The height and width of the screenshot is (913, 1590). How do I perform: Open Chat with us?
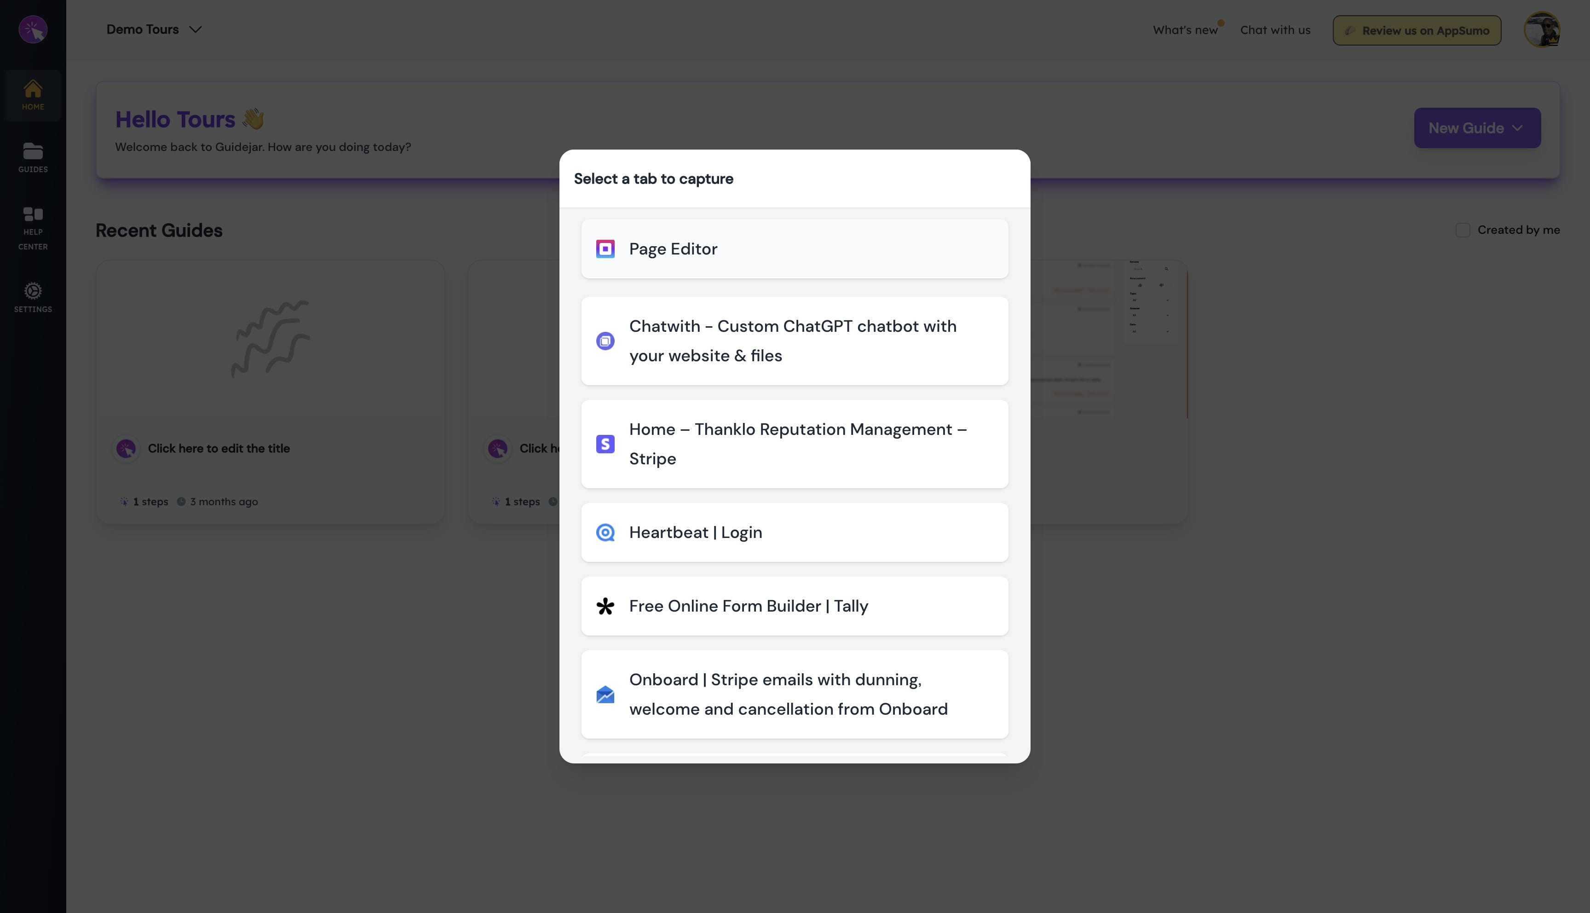tap(1275, 29)
